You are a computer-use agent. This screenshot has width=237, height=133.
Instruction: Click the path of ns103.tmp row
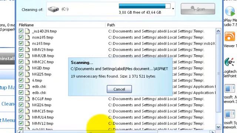pos(162,44)
